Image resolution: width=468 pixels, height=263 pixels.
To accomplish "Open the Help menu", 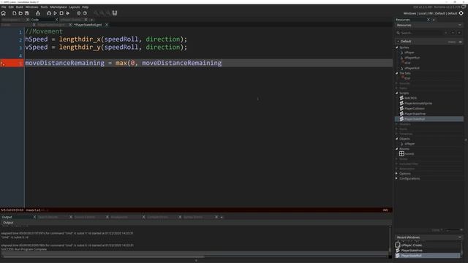I will click(85, 7).
